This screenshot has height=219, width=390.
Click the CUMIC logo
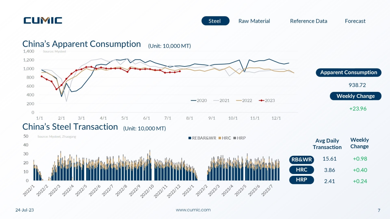[x=43, y=20]
